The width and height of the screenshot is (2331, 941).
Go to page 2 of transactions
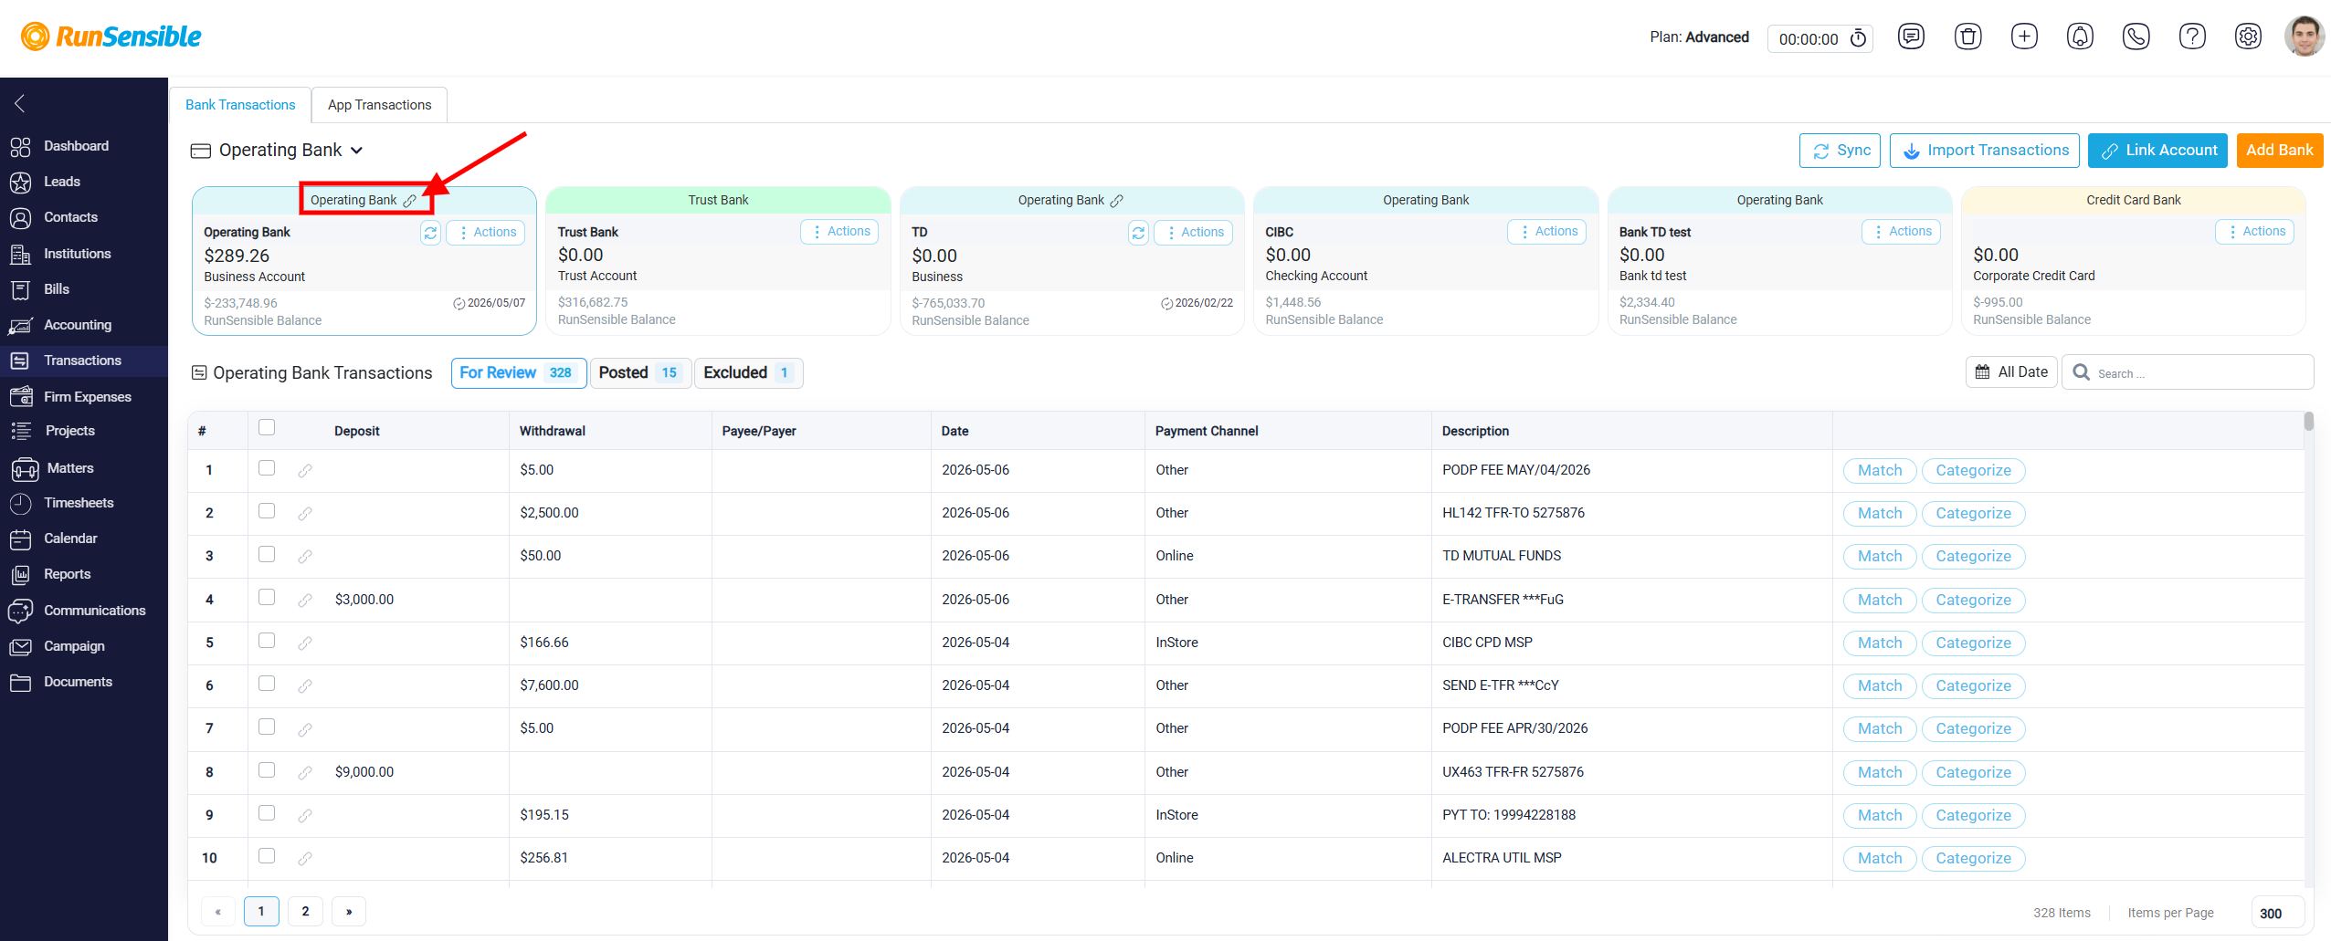(x=305, y=912)
